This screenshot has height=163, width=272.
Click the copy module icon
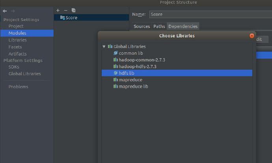[x=73, y=10]
